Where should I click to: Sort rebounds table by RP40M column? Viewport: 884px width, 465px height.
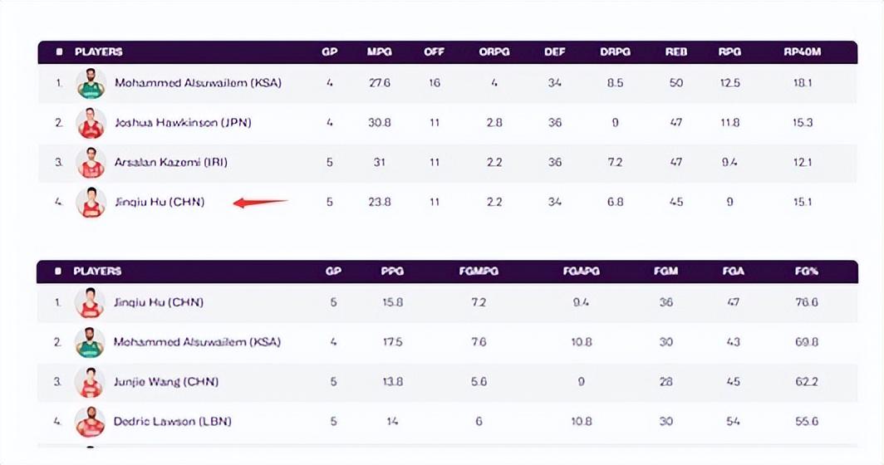[x=803, y=51]
